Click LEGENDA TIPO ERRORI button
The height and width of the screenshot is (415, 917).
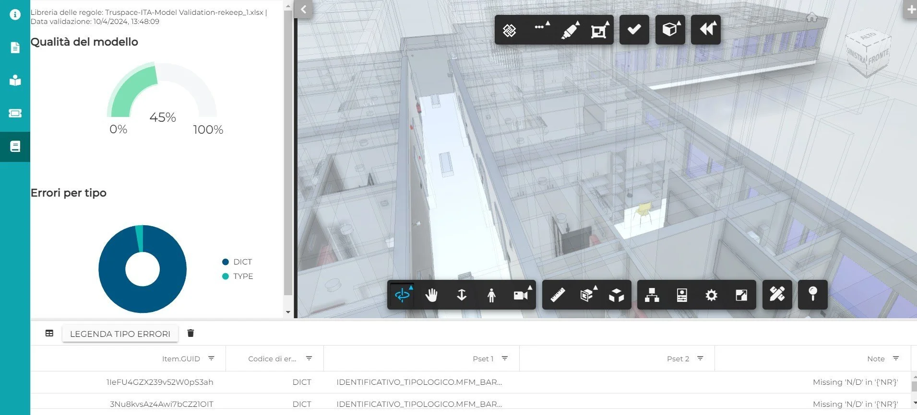pyautogui.click(x=120, y=334)
